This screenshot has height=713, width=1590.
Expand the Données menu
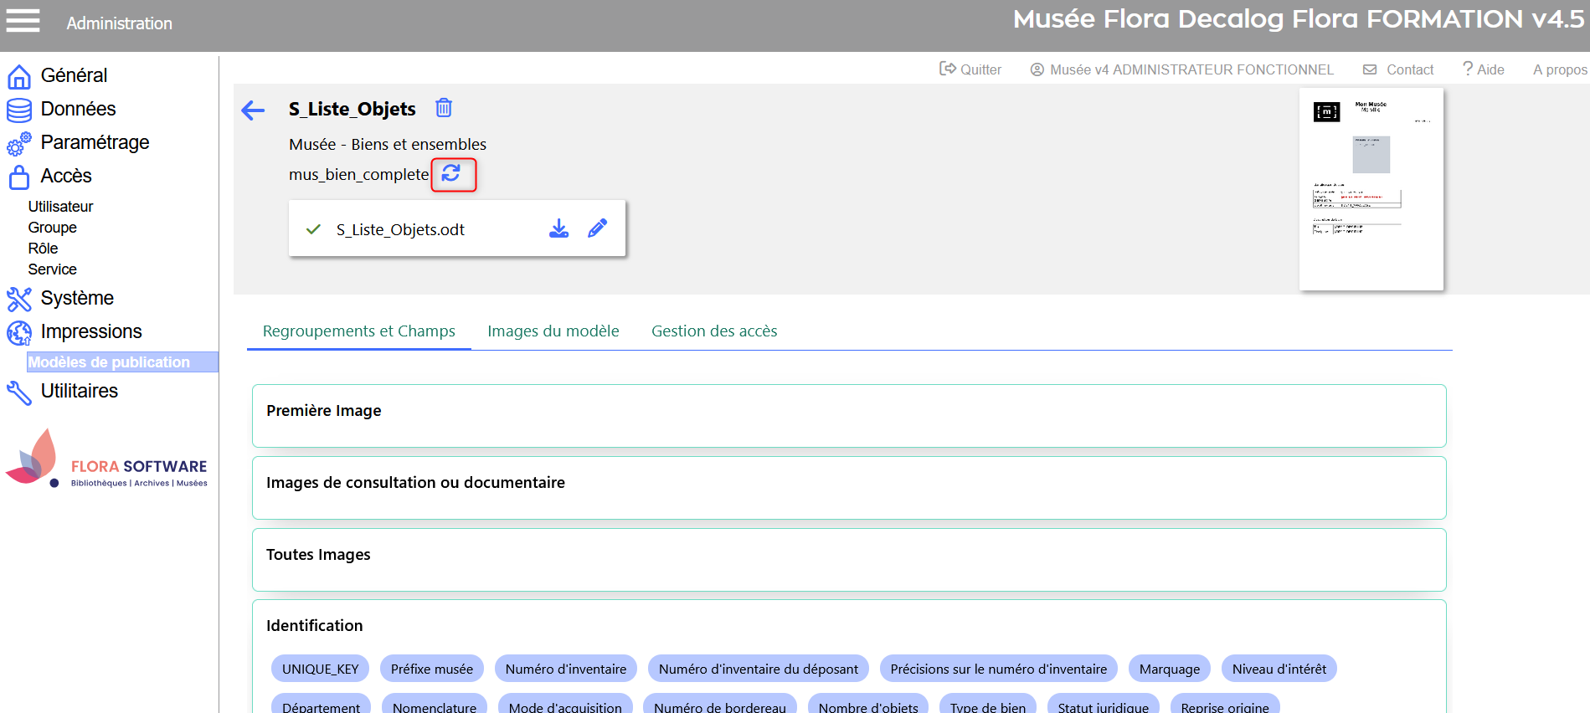(78, 109)
